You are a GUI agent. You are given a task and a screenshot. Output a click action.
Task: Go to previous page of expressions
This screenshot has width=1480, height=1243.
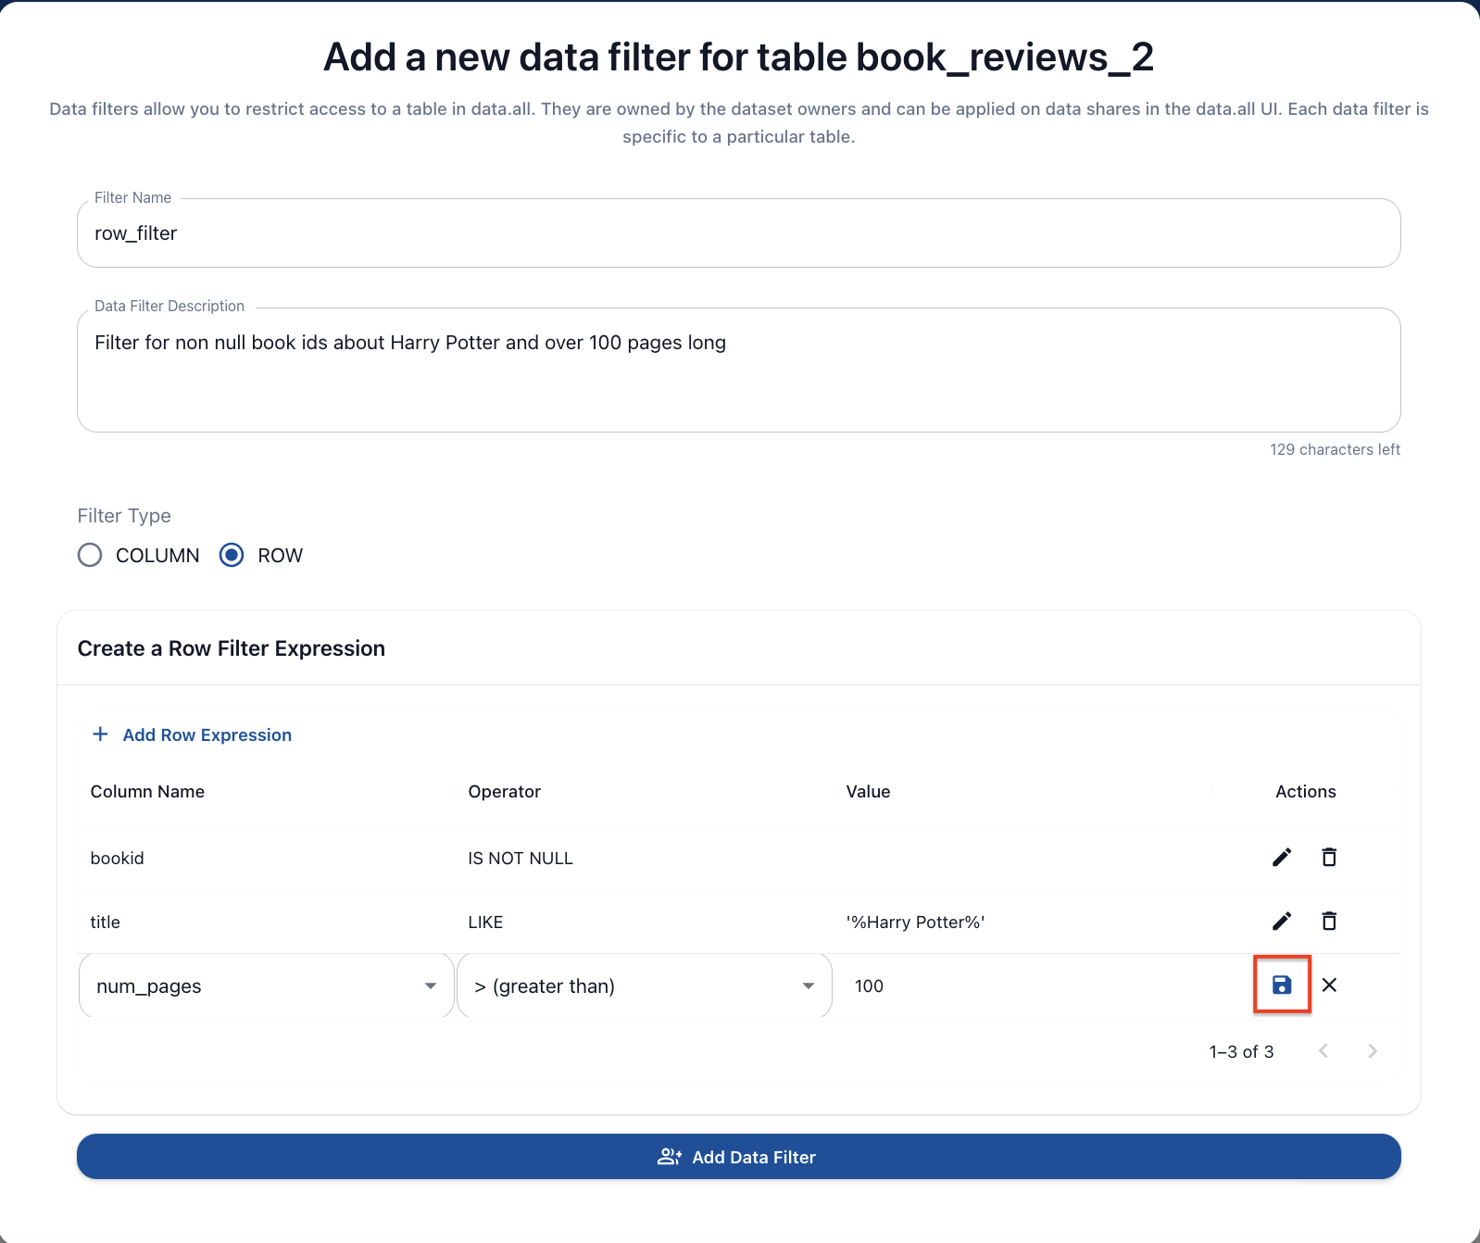(1323, 1050)
